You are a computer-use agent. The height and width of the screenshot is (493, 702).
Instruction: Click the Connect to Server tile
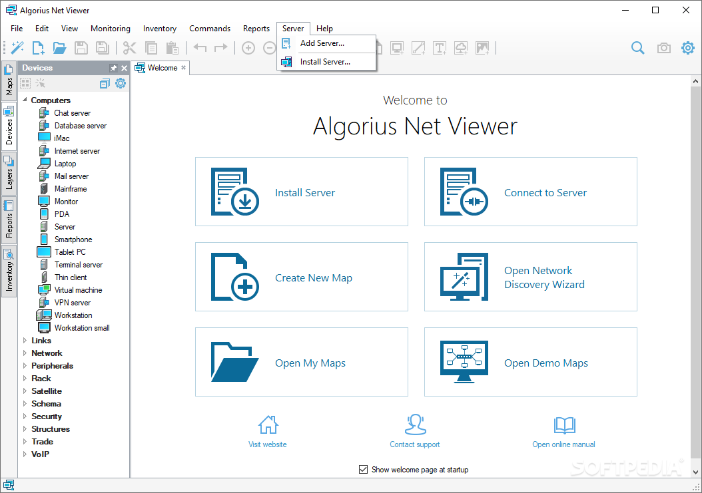[531, 192]
